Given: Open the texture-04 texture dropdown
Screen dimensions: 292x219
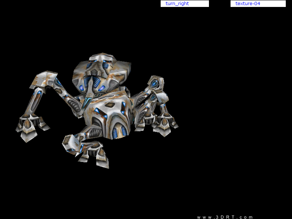Looking at the screenshot, I should pyautogui.click(x=258, y=4).
